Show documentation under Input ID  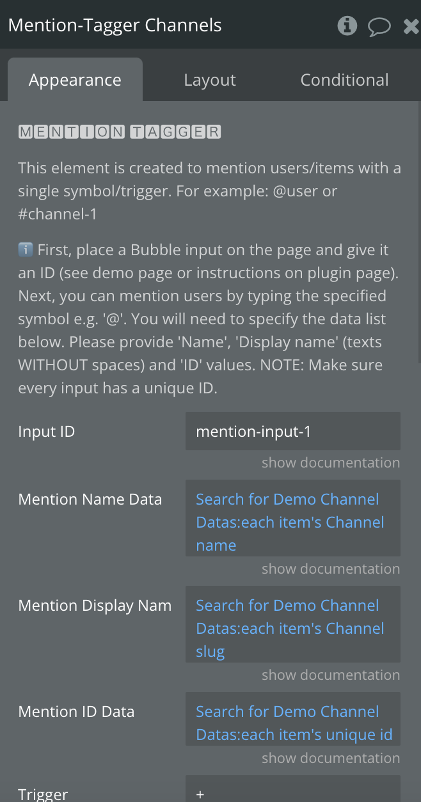[x=331, y=462]
